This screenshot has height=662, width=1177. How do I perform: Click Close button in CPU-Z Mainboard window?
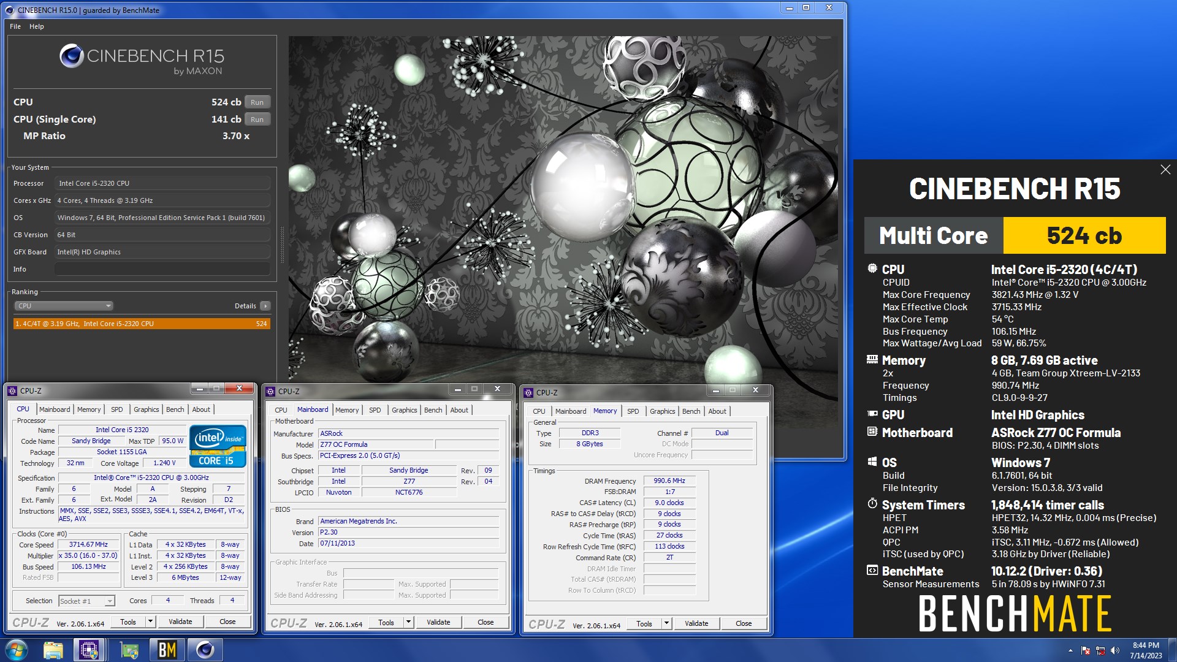pos(486,622)
